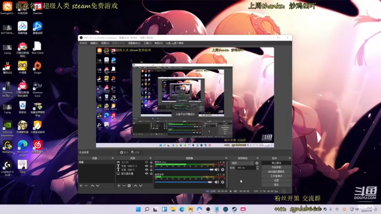Select the GeForce Experience desktop icon
This screenshot has width=381, height=214.
click(7, 128)
